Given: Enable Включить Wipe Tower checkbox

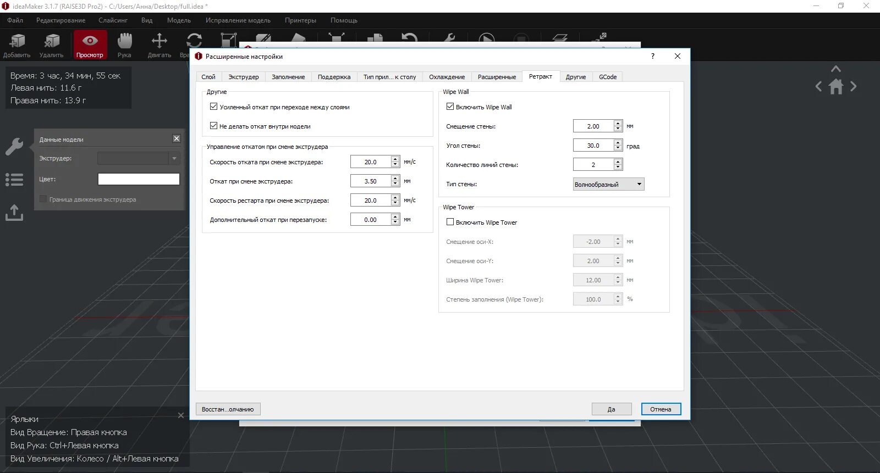Looking at the screenshot, I should point(450,222).
